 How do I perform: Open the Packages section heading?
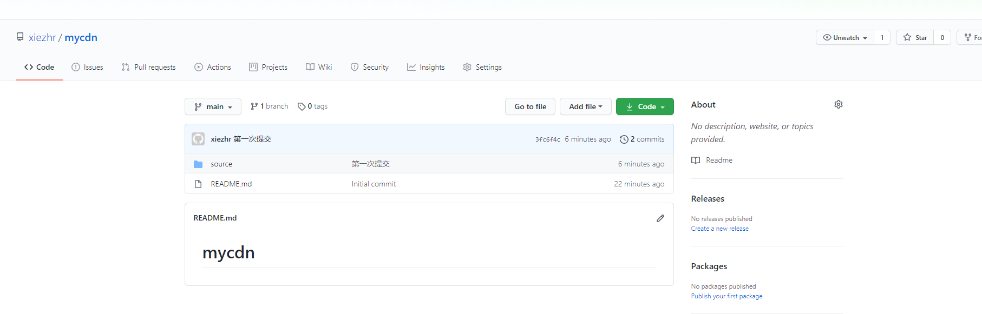pyautogui.click(x=709, y=266)
